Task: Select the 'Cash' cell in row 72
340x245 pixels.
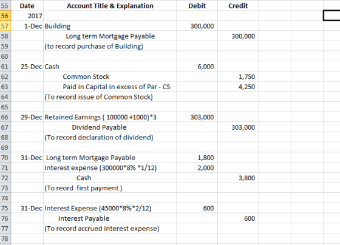Action: click(110, 178)
